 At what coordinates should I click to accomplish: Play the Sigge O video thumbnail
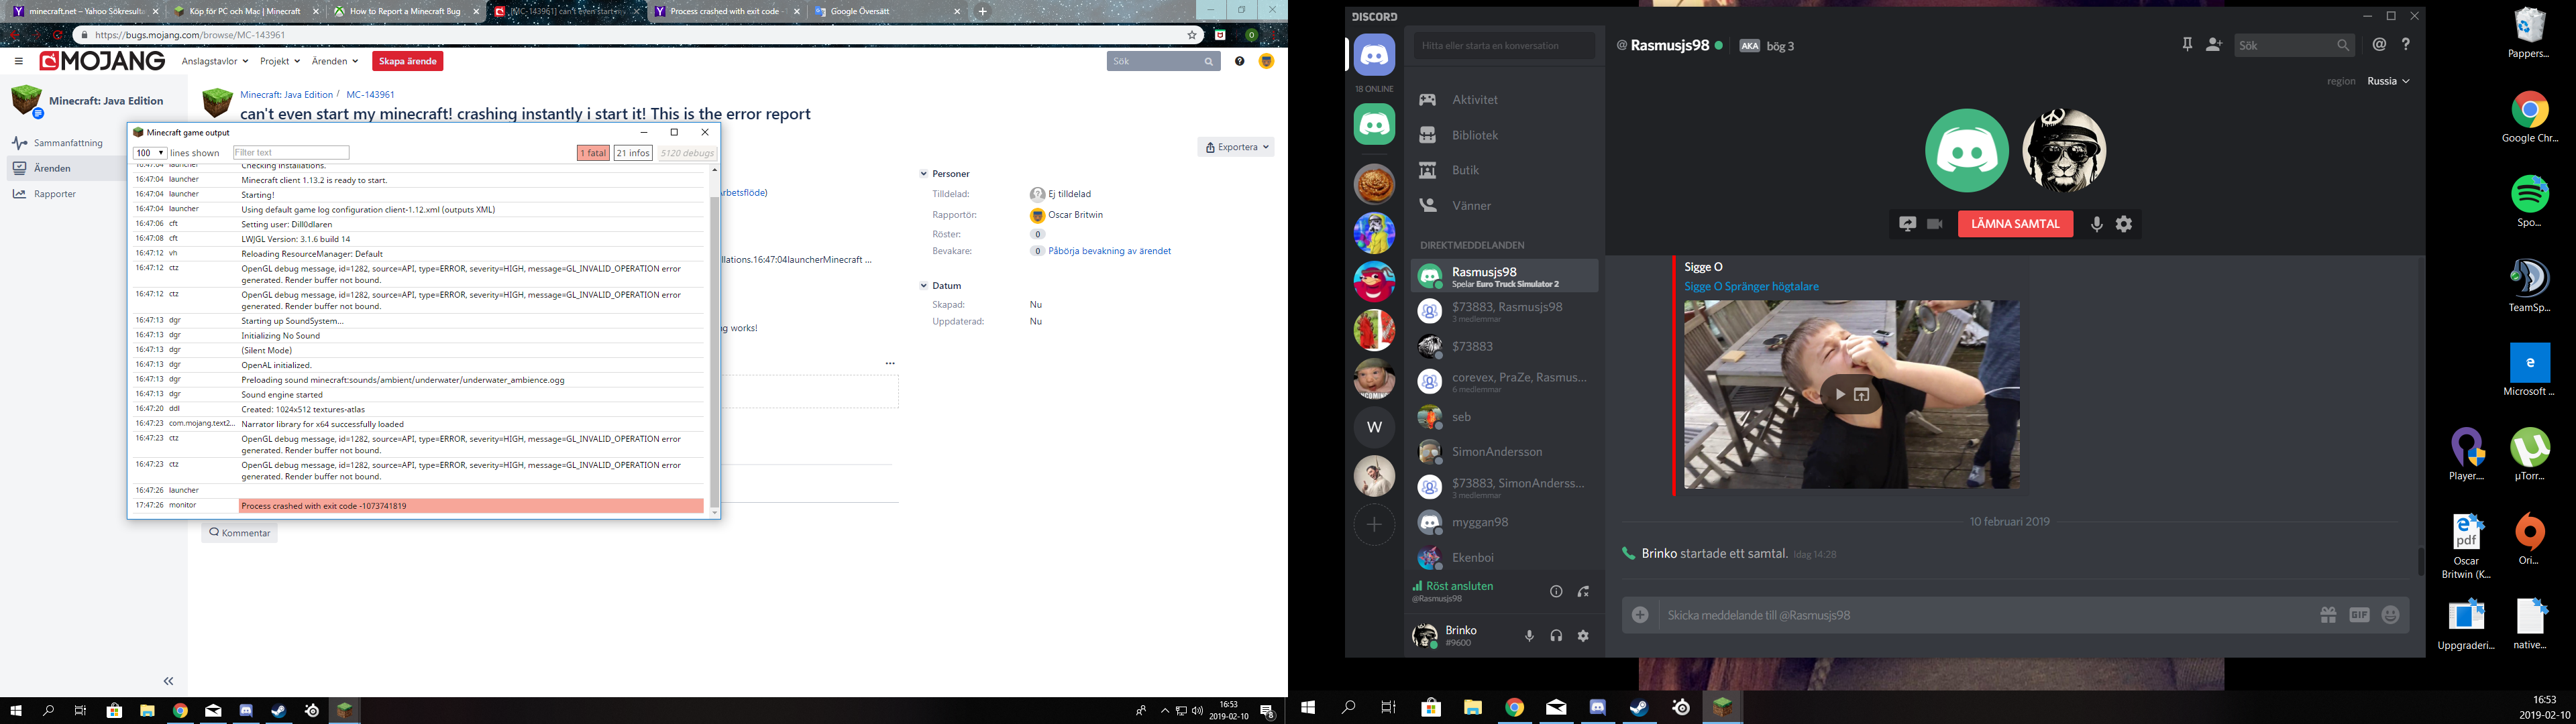(1840, 394)
